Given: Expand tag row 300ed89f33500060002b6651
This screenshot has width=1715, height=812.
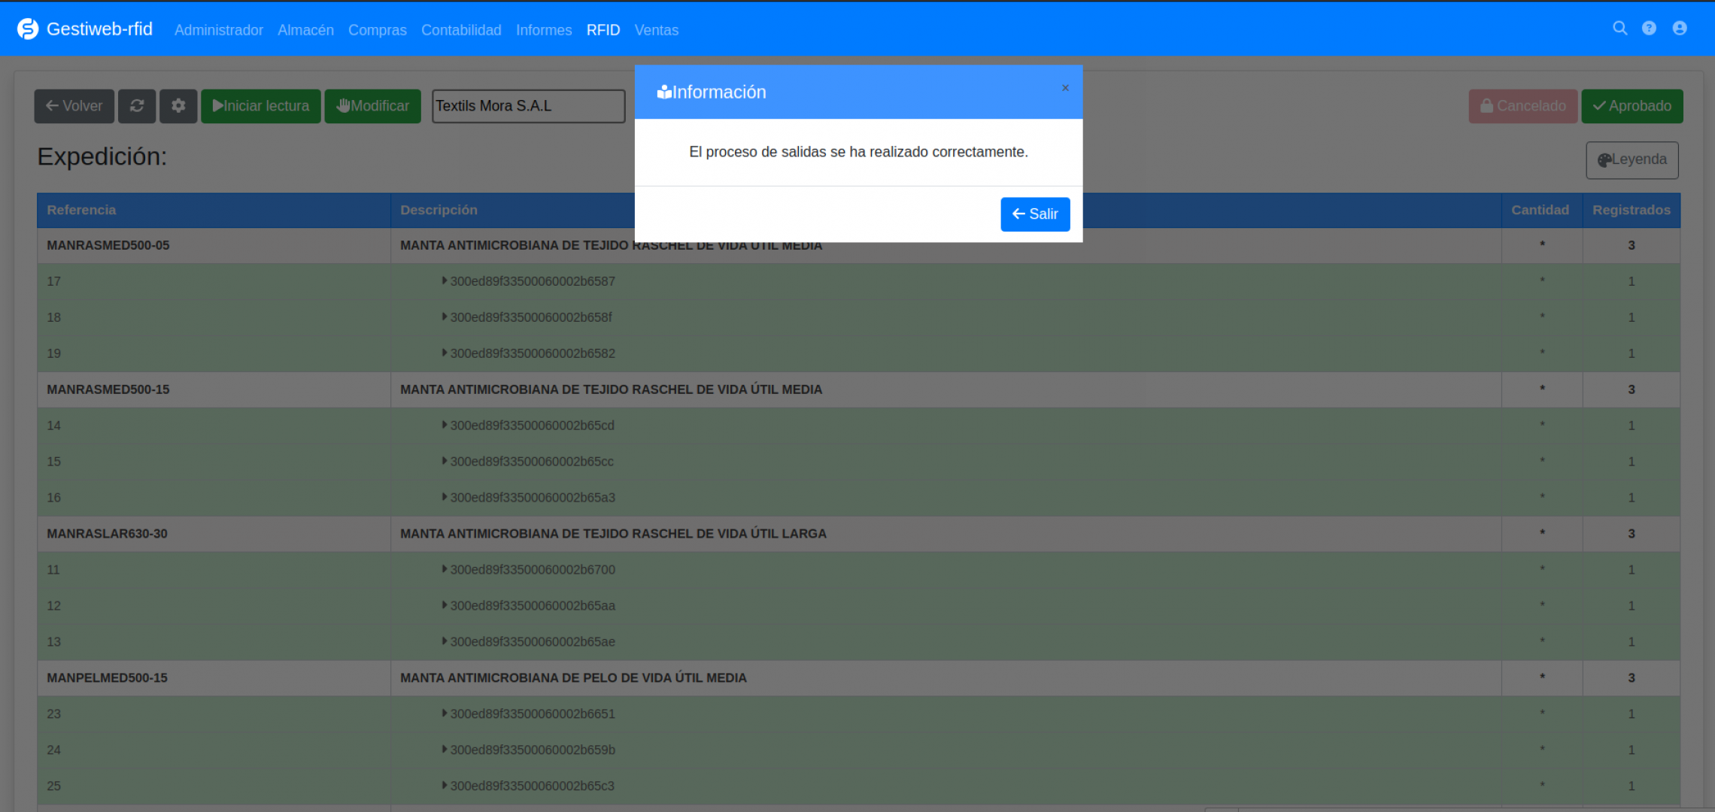Looking at the screenshot, I should pyautogui.click(x=445, y=714).
